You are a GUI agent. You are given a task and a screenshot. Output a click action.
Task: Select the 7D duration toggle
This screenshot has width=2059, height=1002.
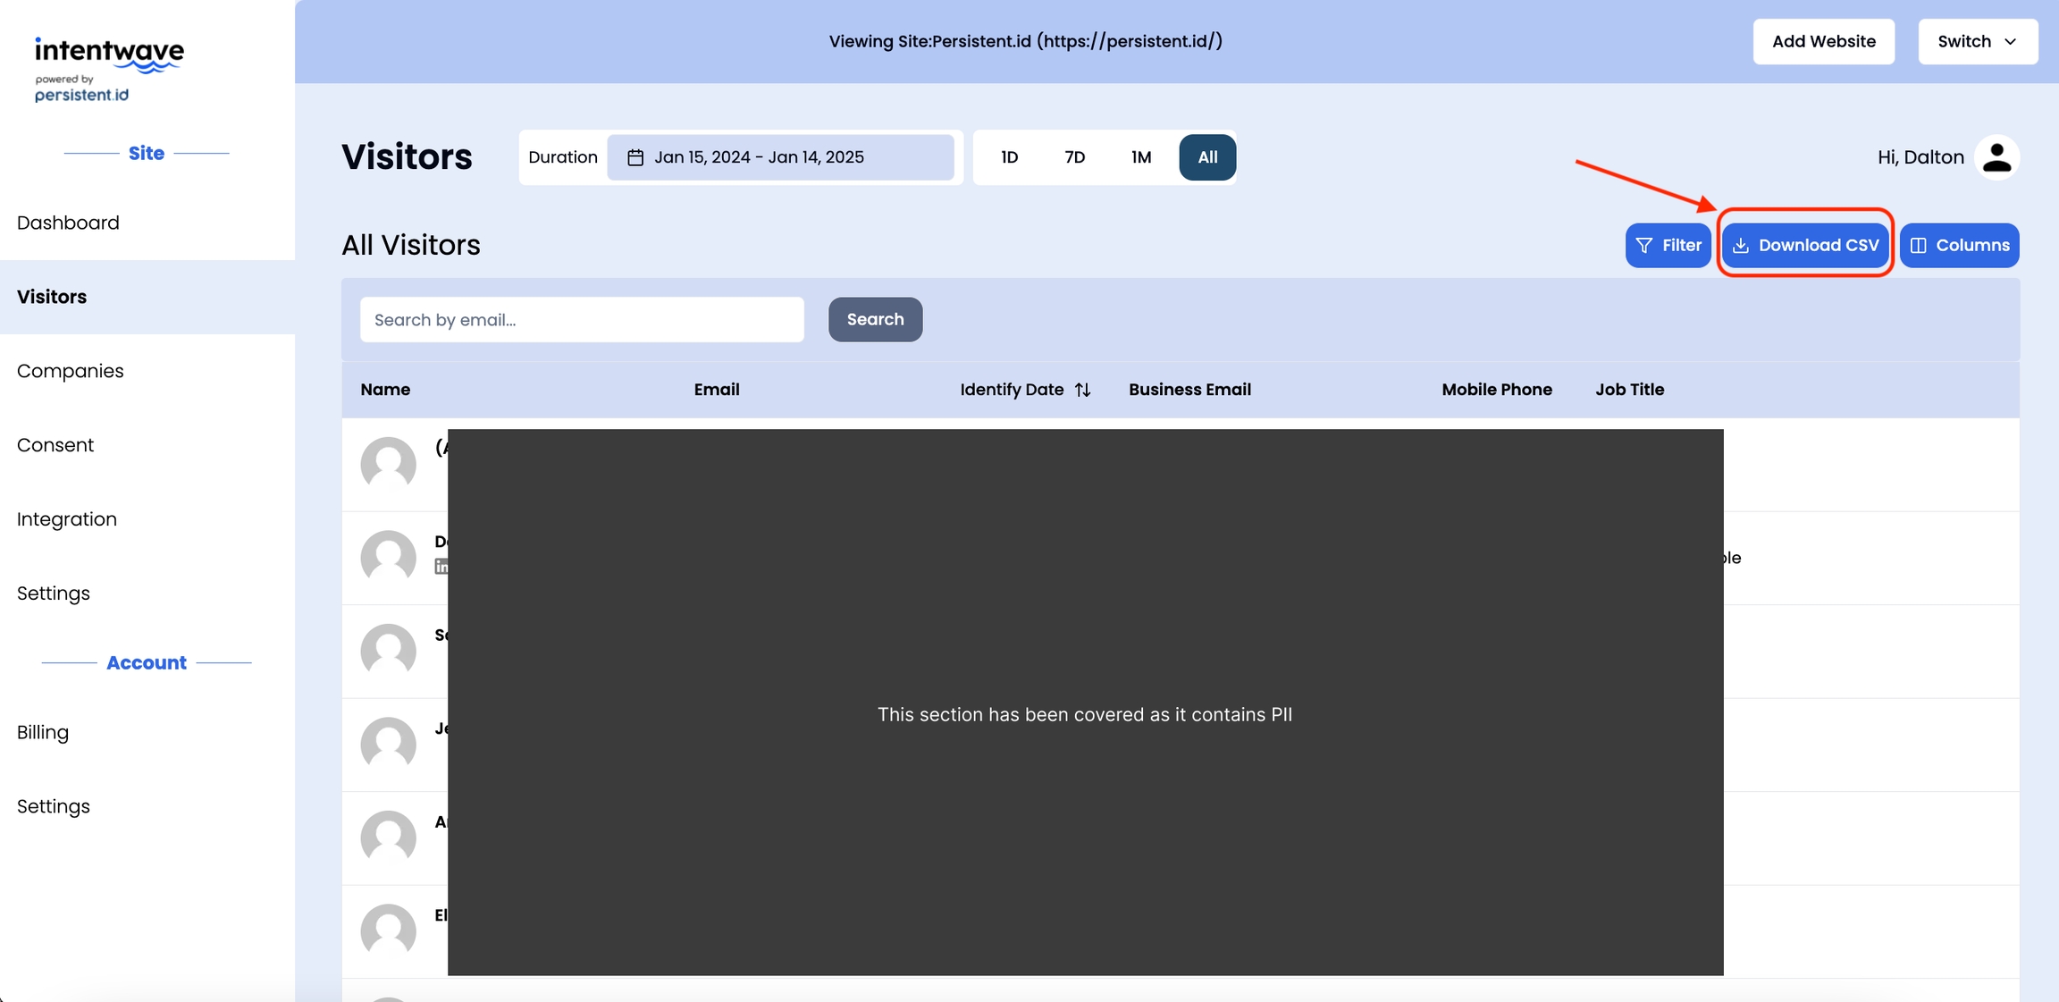click(1074, 157)
